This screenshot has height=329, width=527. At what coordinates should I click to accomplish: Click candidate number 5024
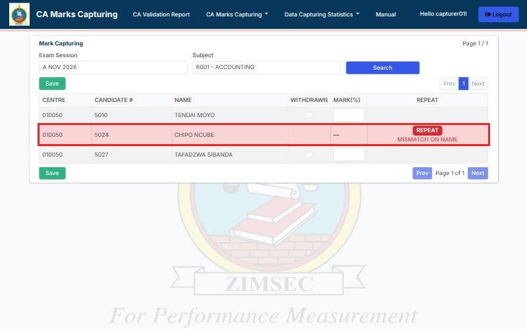coord(101,135)
